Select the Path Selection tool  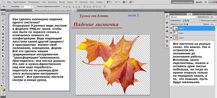3,66
